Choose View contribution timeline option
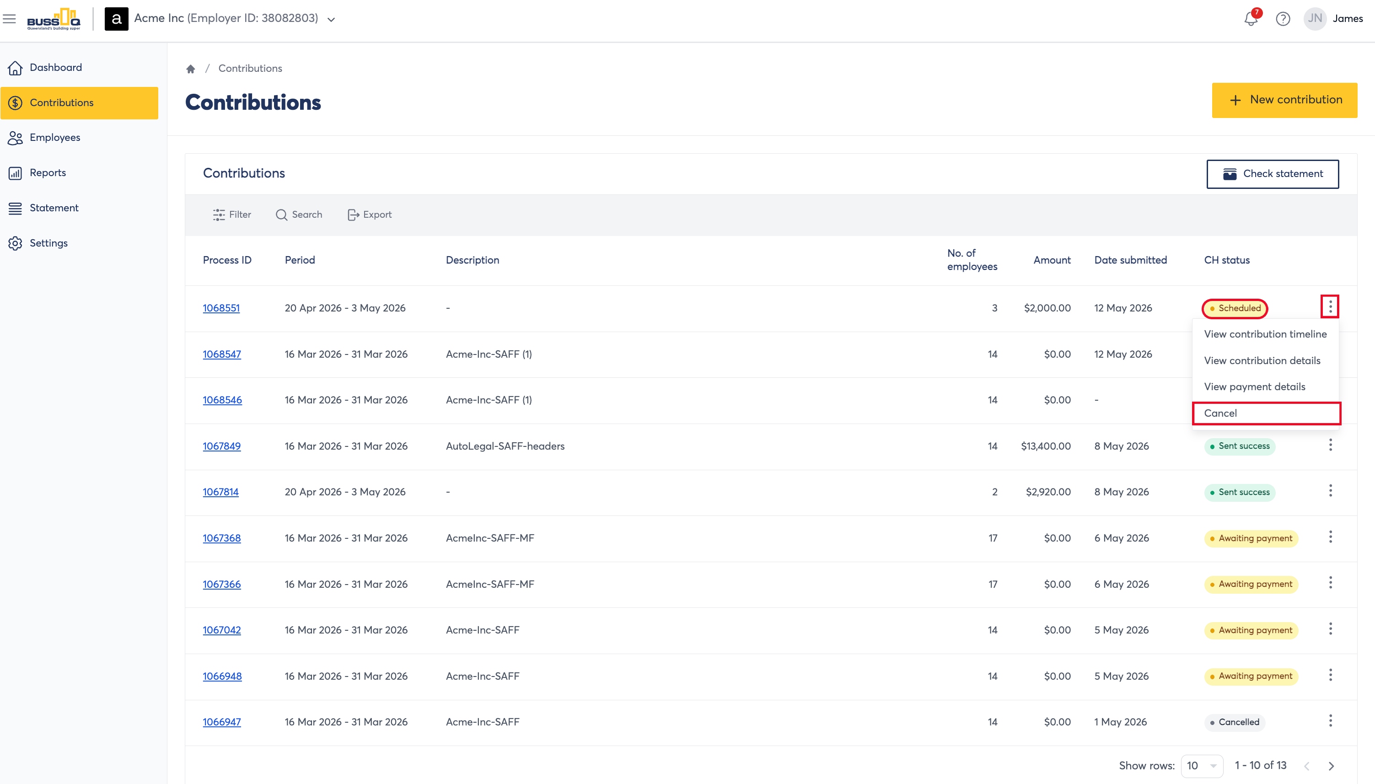Screen dimensions: 1375x784 (x=1265, y=334)
